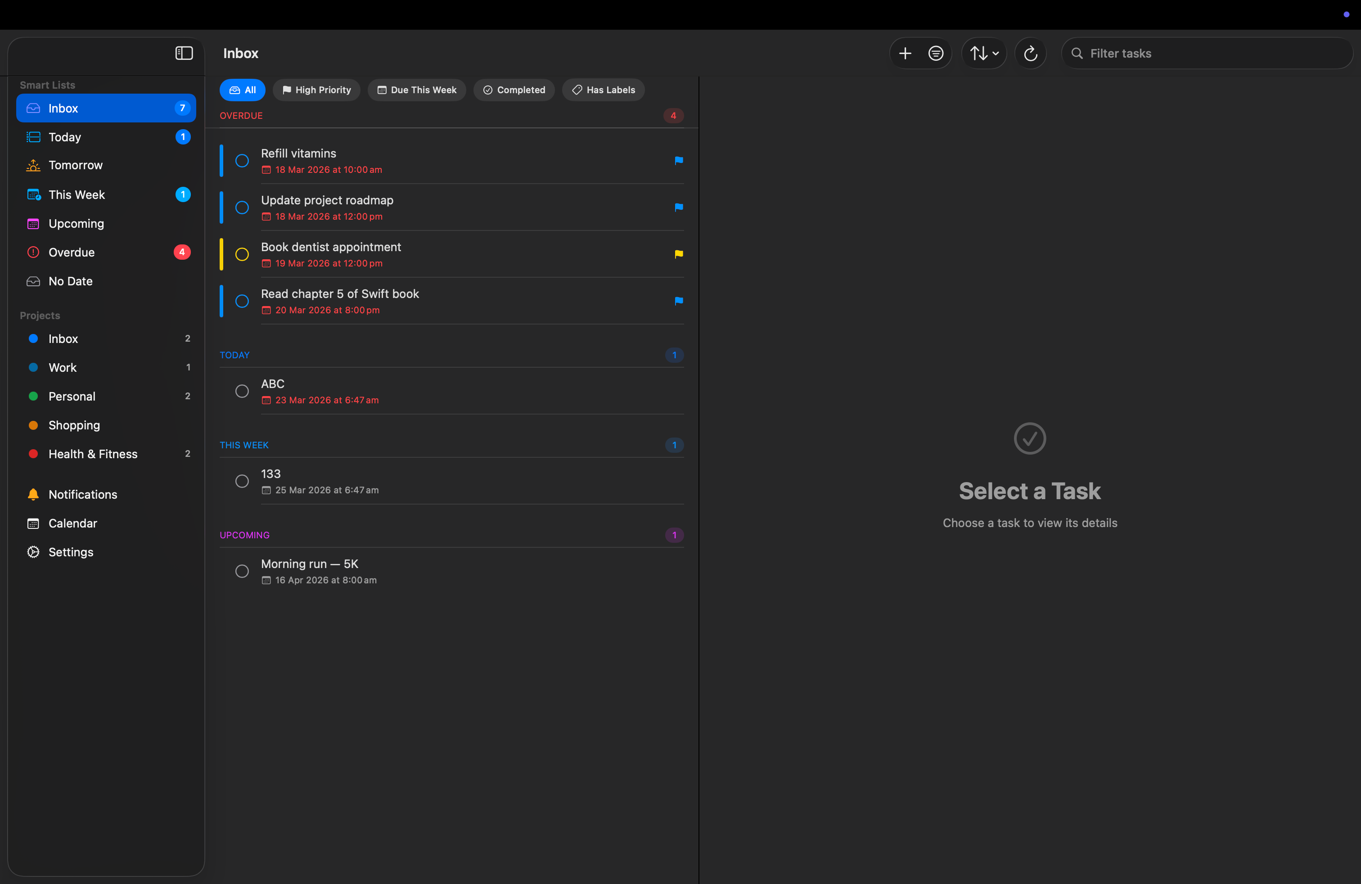Open the Overdue smart list
Viewport: 1361px width, 884px height.
[x=106, y=252]
